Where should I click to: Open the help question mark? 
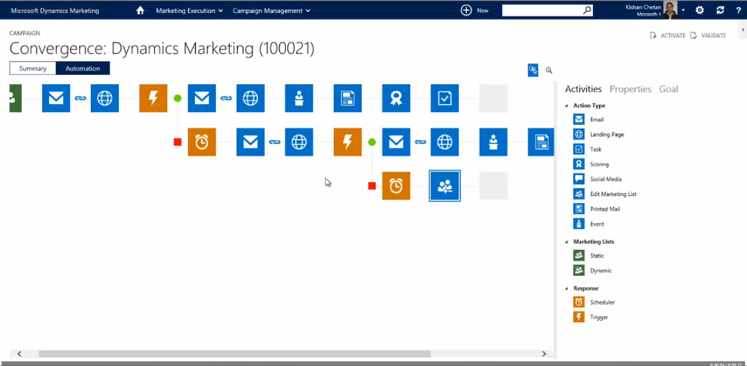[x=738, y=11]
